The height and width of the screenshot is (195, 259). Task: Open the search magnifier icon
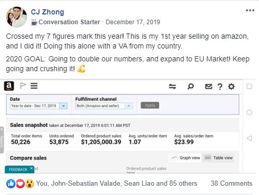(191, 86)
